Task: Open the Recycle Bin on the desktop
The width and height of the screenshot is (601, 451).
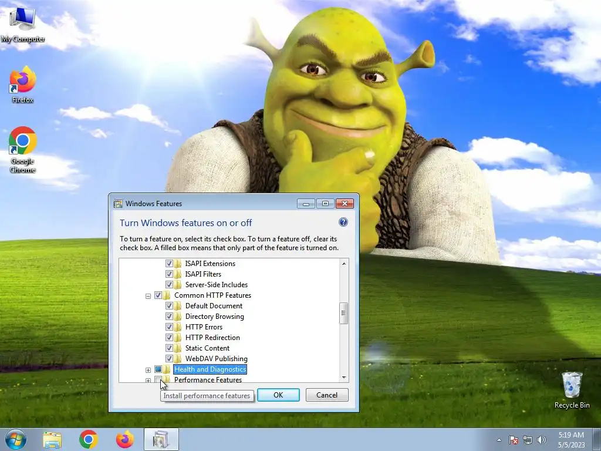Action: point(572,390)
